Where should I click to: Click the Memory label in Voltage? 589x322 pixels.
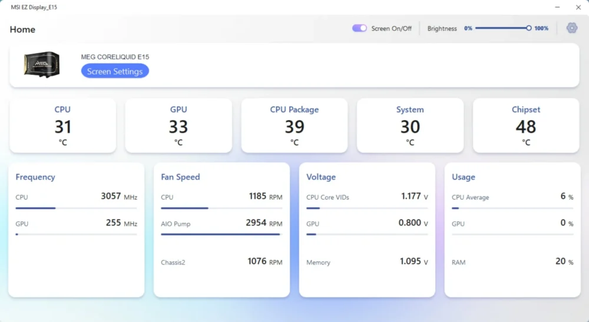[318, 263]
